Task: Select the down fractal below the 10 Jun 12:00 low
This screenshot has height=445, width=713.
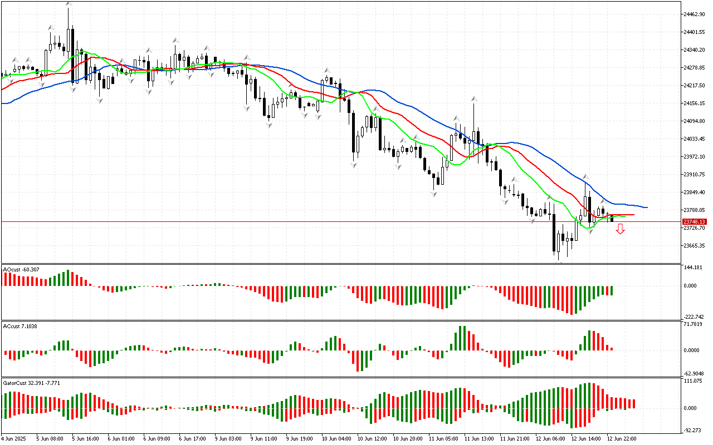Action: tap(354, 165)
